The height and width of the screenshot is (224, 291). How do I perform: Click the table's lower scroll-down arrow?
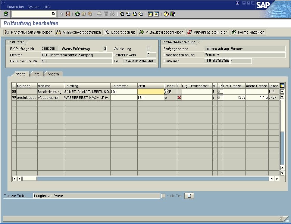click(282, 173)
